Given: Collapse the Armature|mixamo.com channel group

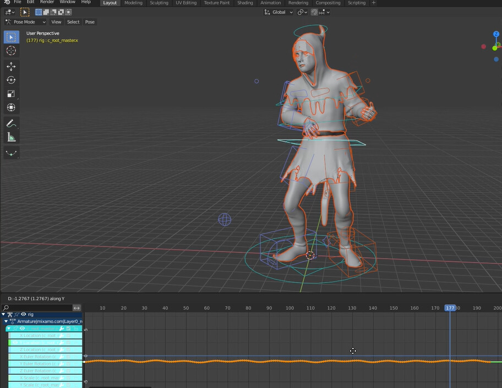Looking at the screenshot, I should pyautogui.click(x=6, y=321).
